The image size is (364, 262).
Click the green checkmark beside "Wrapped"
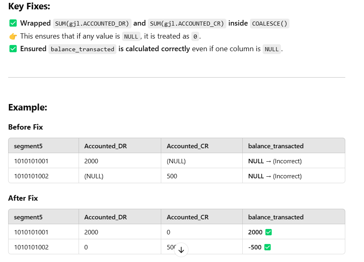(x=13, y=23)
